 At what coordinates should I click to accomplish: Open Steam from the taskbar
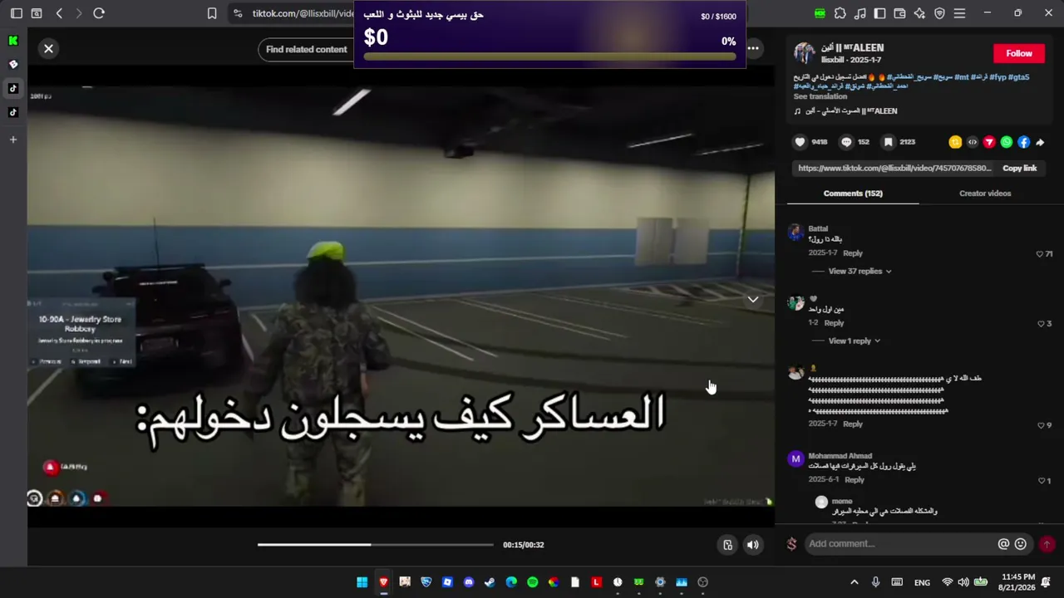[x=490, y=582]
